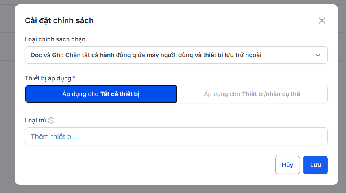This screenshot has width=346, height=193.
Task: Select Áp dụng cho Tất cả thiết bị
Action: tap(101, 94)
